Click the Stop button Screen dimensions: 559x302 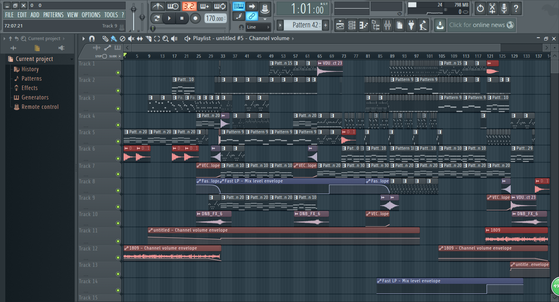182,18
